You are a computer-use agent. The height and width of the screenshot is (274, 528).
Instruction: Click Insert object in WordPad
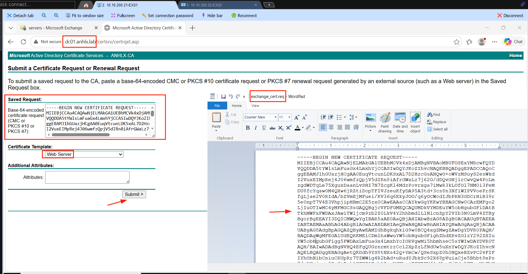415,123
